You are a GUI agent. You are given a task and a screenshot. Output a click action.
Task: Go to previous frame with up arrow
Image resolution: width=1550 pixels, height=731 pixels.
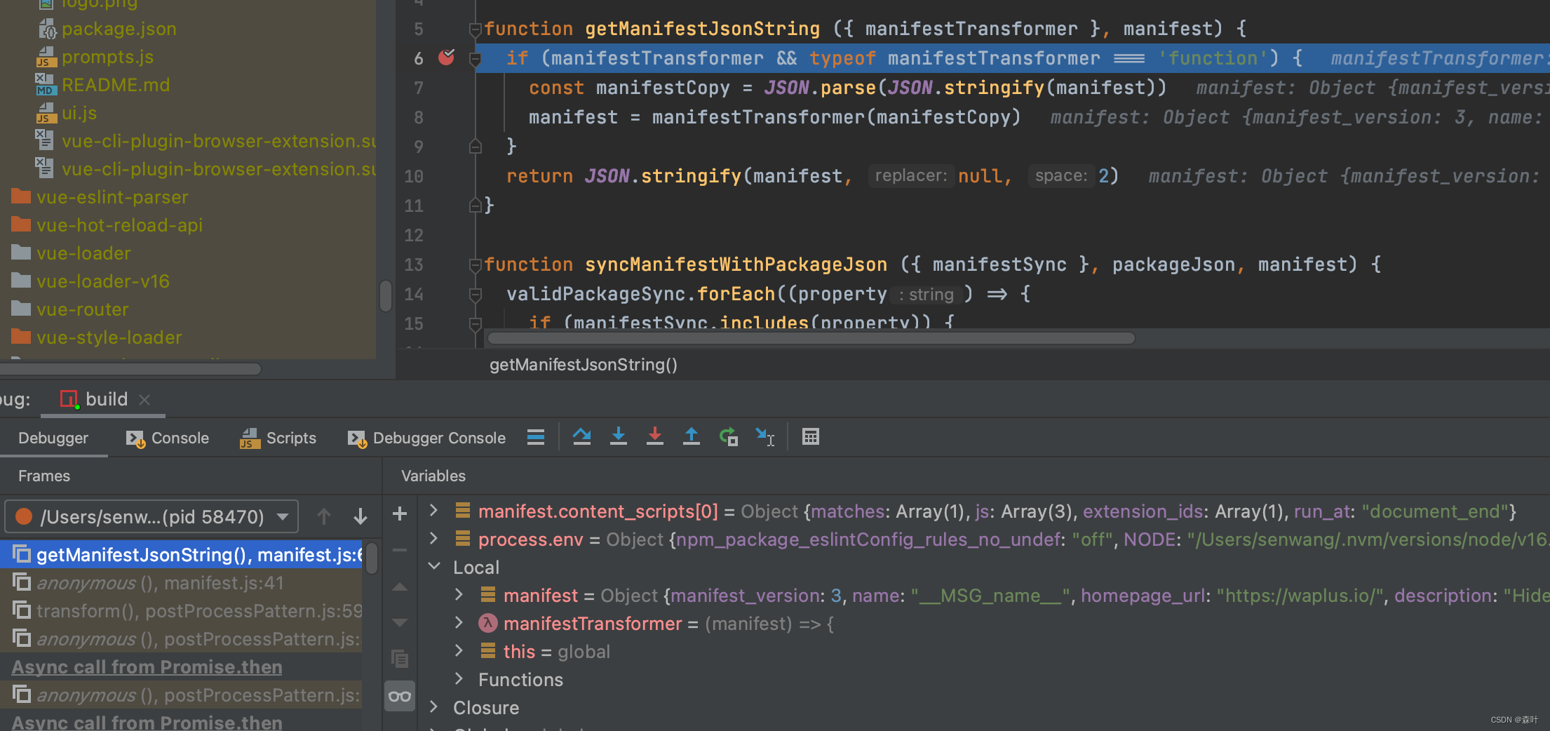323,517
